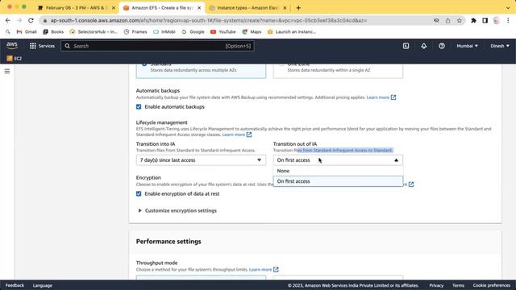Bookmark this page with the star icon
This screenshot has height=290, width=516.
(x=459, y=20)
